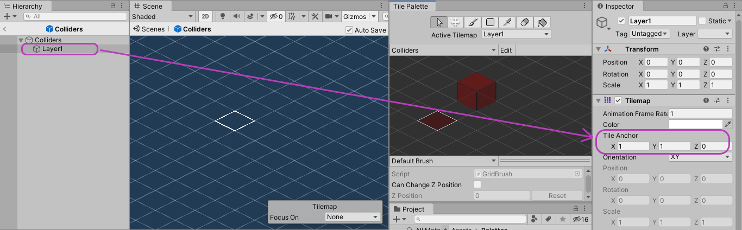Open Default Brush dropdown

coord(444,161)
